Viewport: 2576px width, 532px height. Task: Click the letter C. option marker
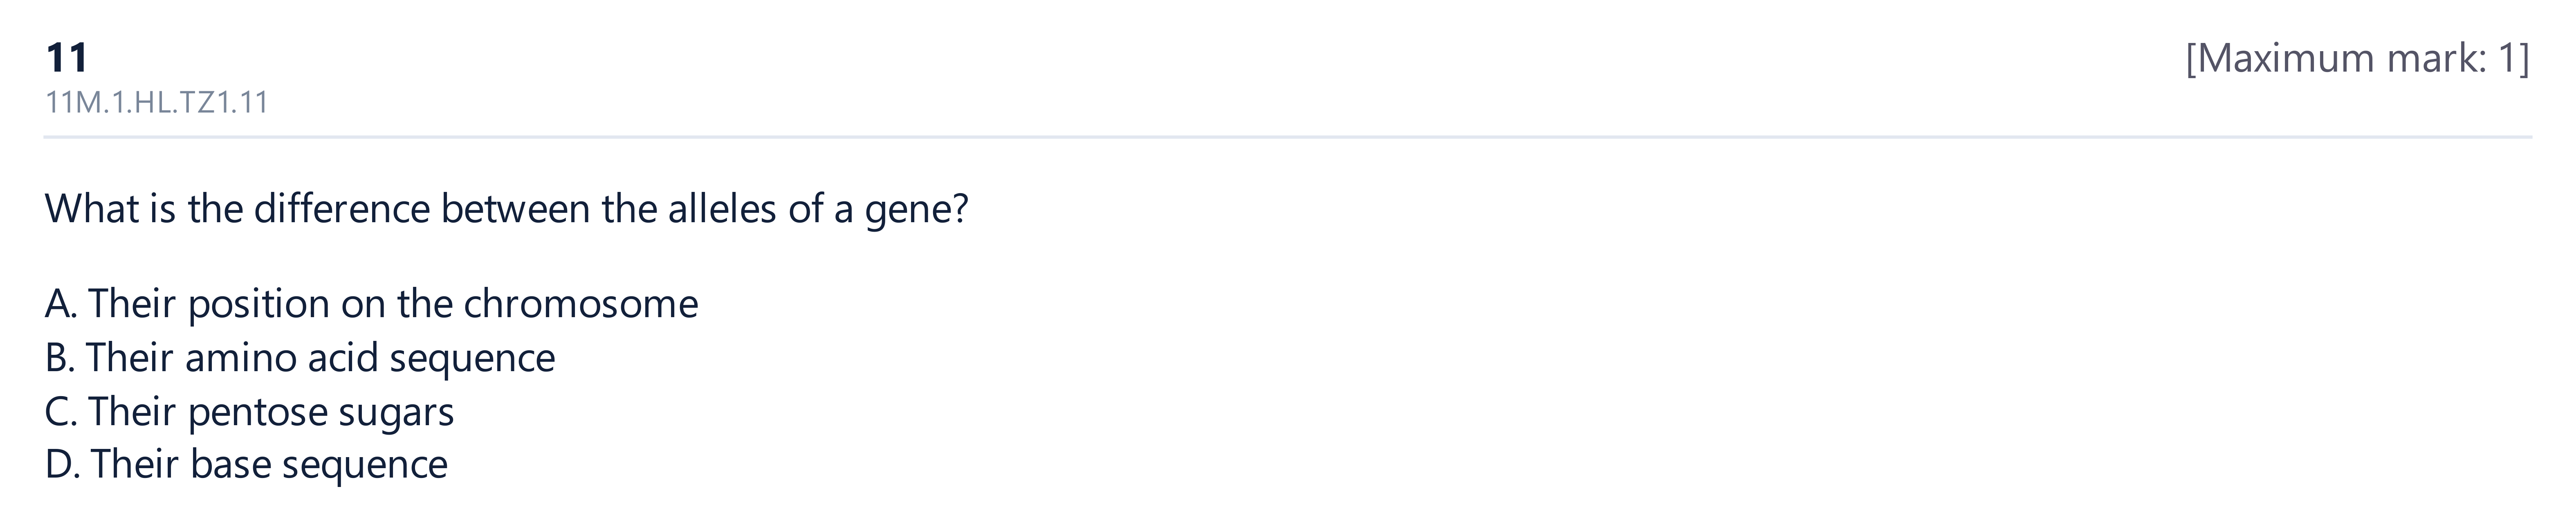coord(61,411)
